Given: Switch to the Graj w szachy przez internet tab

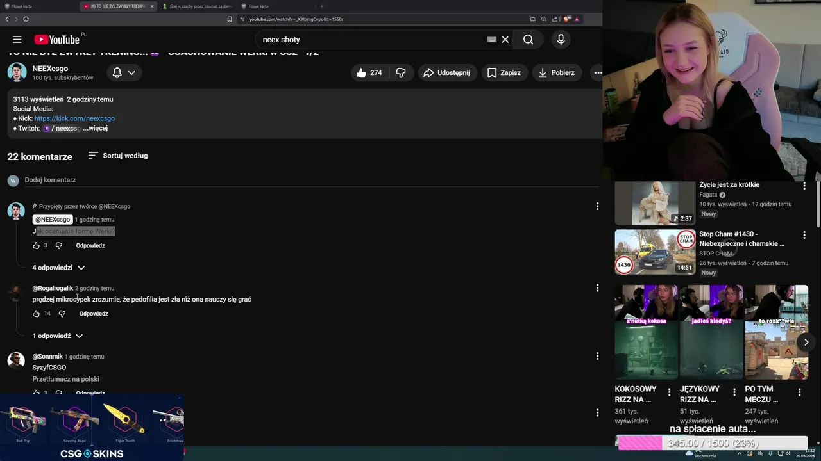Looking at the screenshot, I should (197, 6).
